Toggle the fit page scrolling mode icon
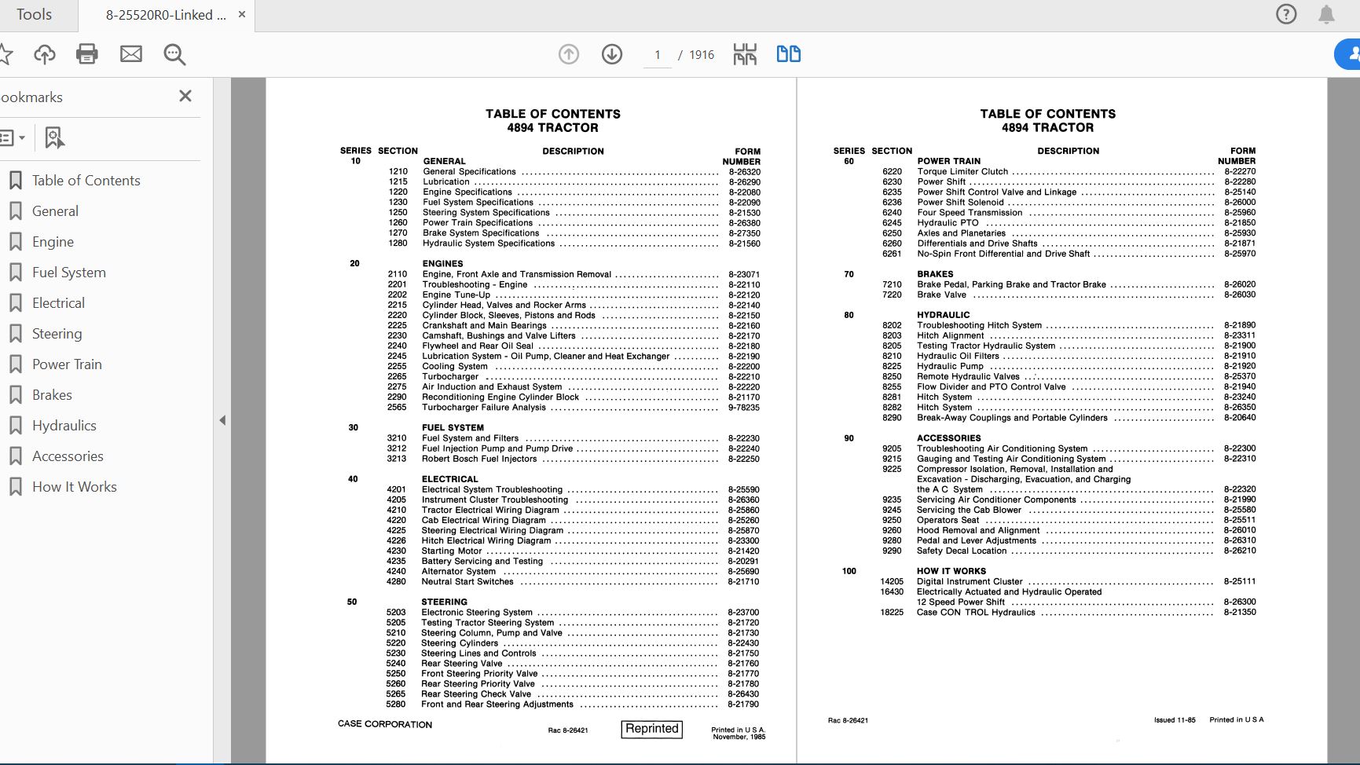The width and height of the screenshot is (1360, 765). 745,54
